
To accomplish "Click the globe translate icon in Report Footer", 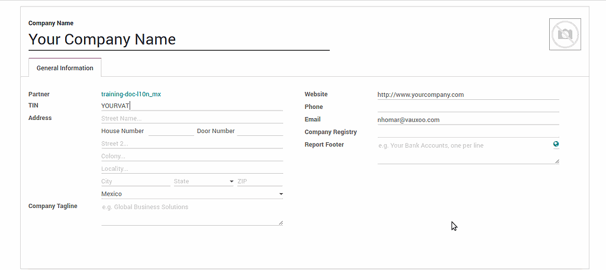I will 556,144.
